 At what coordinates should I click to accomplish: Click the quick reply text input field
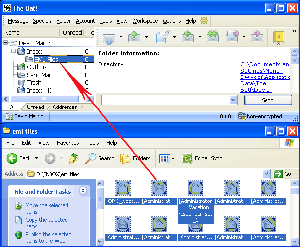coord(166,100)
